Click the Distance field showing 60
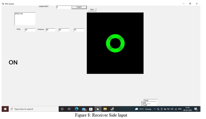The image size is (206, 119). coord(64,30)
